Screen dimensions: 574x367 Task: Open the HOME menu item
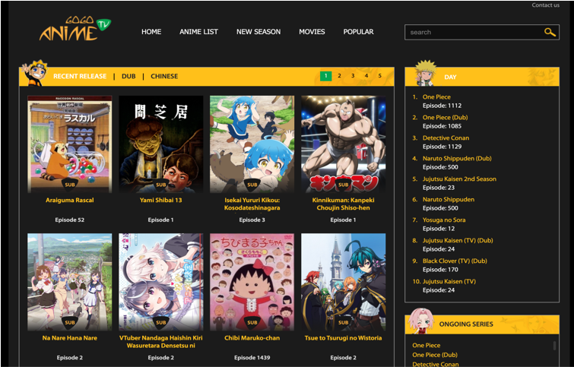[x=151, y=32]
